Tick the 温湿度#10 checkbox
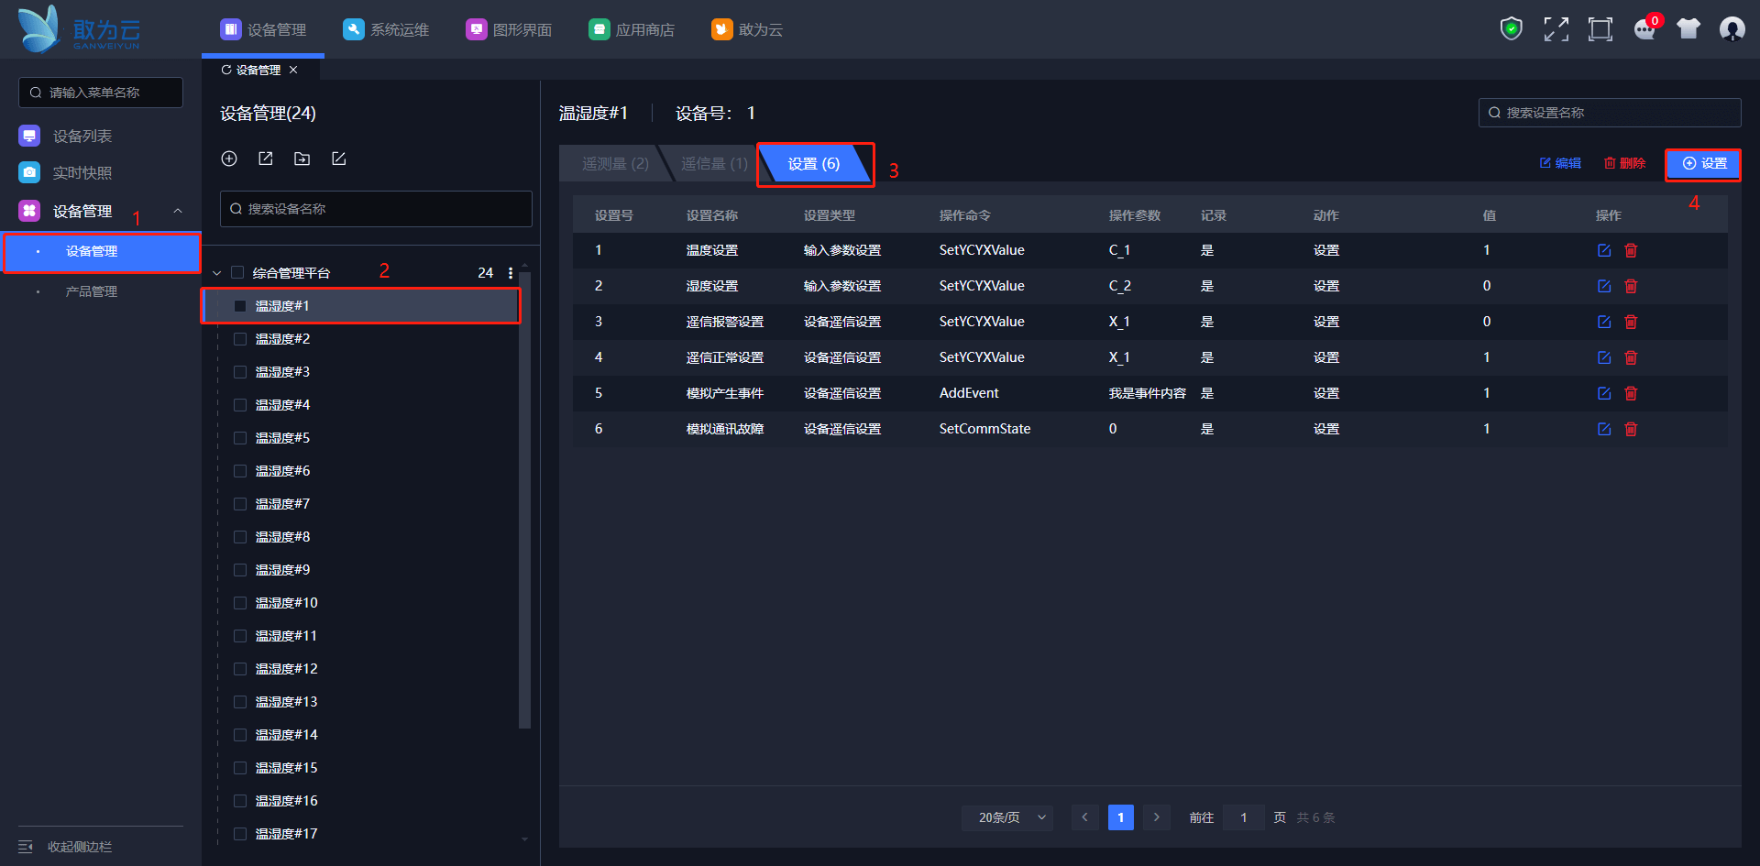 click(240, 603)
